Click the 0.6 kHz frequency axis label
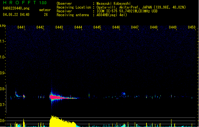Screen dimensions: 199x127 point(3,121)
